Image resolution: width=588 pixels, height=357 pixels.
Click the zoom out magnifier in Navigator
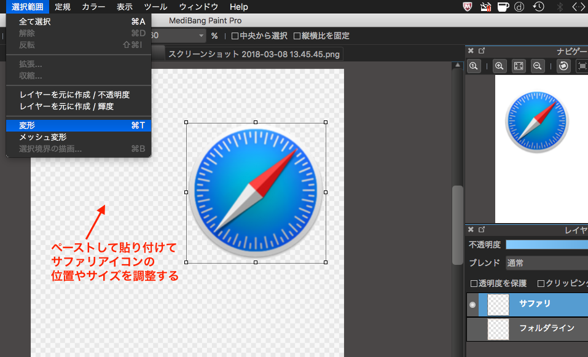(538, 66)
